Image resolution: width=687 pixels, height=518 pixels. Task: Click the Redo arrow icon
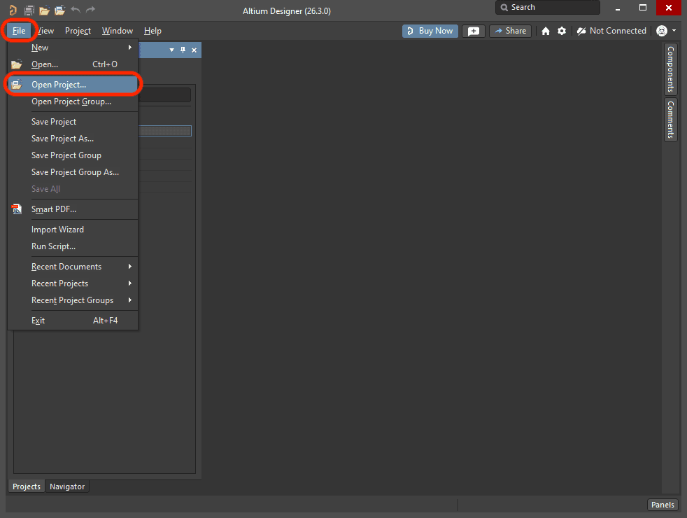coord(90,10)
